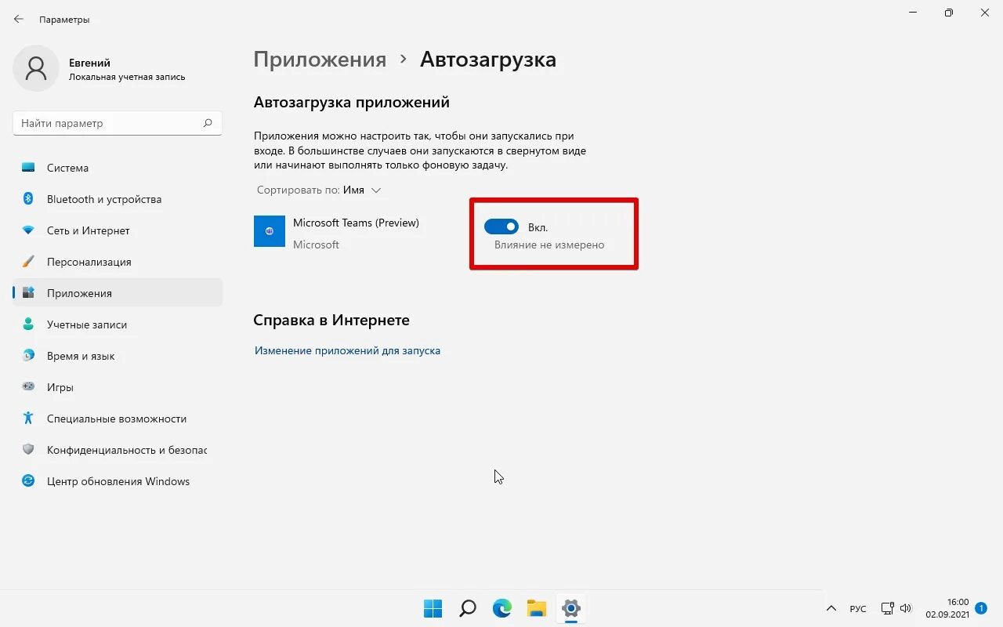Click the Microsoft Teams (Preview) name
The image size is (1003, 627).
click(x=356, y=223)
